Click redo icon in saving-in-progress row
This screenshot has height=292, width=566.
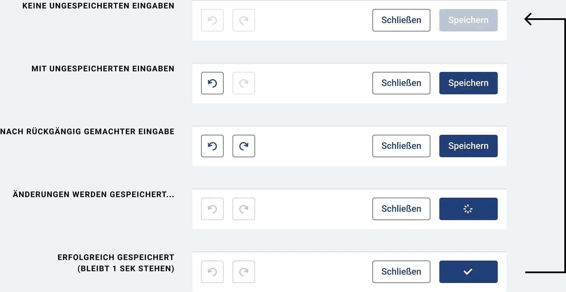tap(244, 209)
